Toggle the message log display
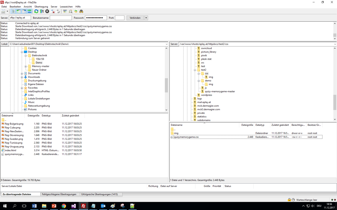337x210 pixels. pyautogui.click(x=13, y=11)
